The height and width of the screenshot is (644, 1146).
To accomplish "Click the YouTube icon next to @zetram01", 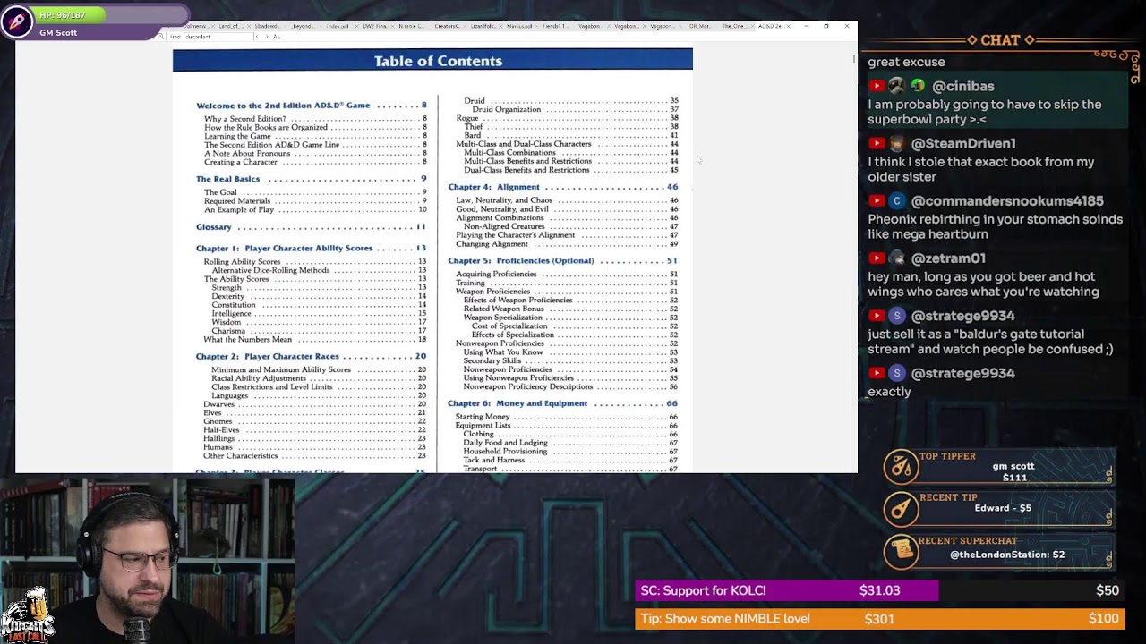I will [877, 258].
